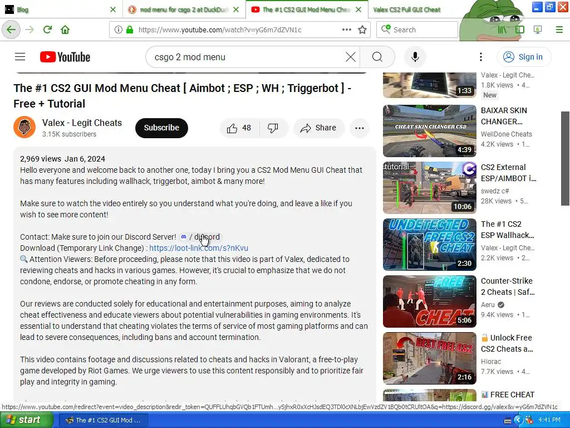Edit the YouTube search query field
This screenshot has height=428, width=570.
click(x=247, y=57)
